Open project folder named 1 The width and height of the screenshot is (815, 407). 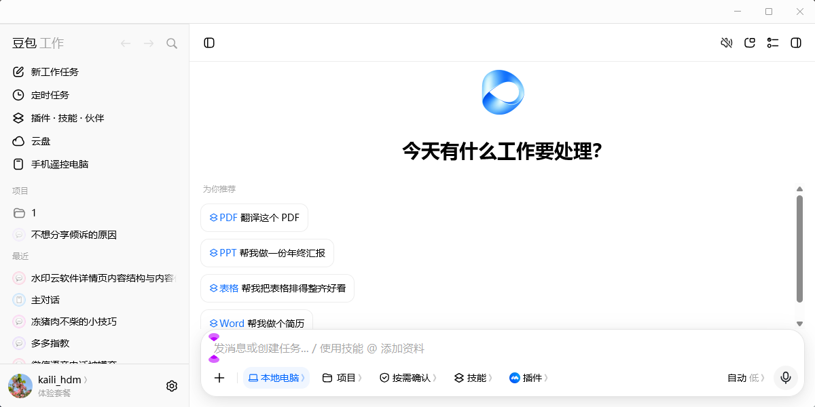pyautogui.click(x=94, y=213)
